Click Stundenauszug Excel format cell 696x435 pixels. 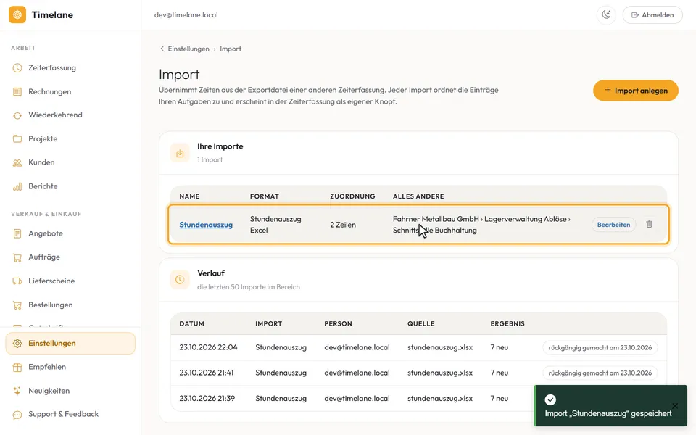point(275,225)
